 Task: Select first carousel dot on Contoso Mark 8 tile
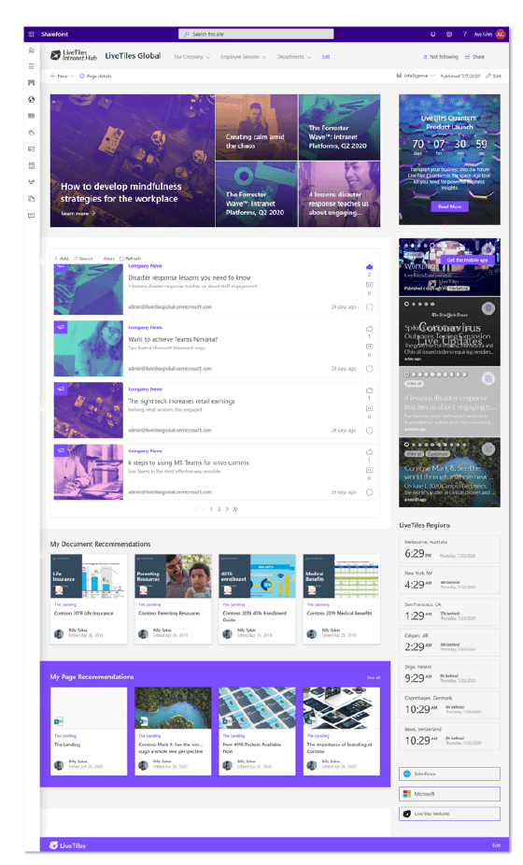click(x=406, y=444)
